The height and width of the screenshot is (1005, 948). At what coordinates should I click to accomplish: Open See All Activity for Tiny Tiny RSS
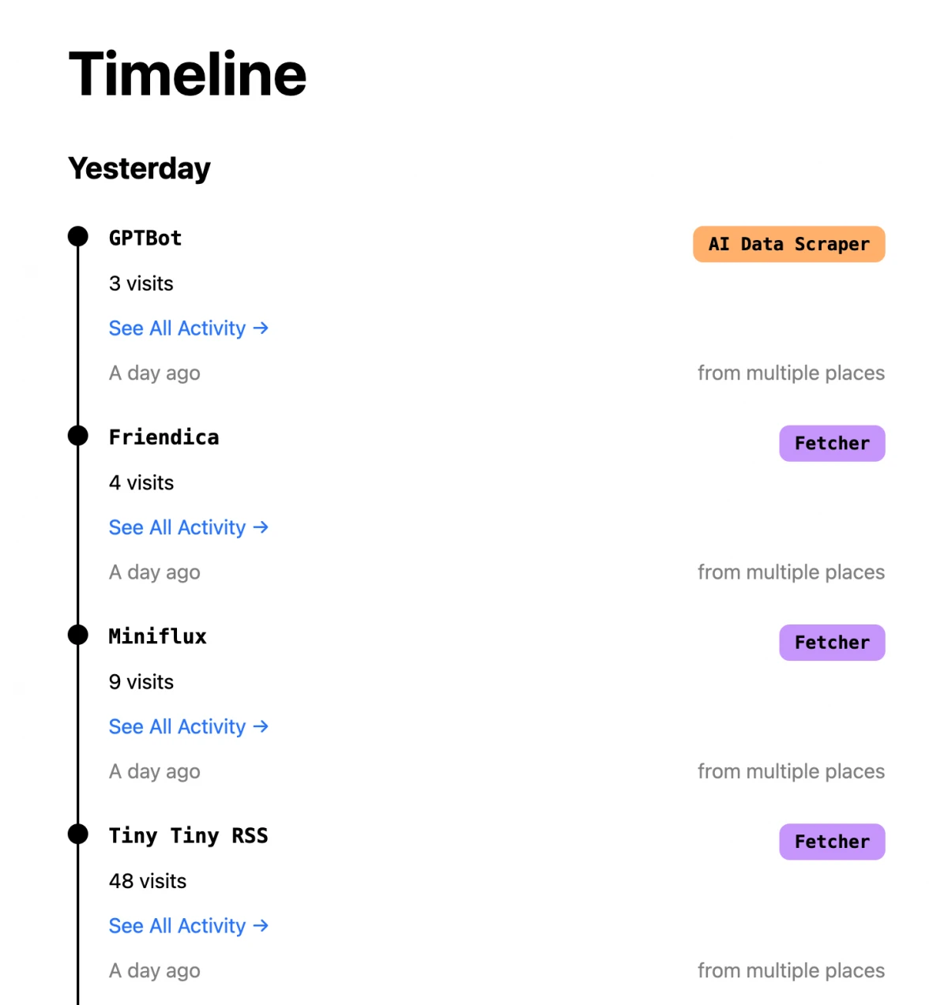tap(189, 926)
